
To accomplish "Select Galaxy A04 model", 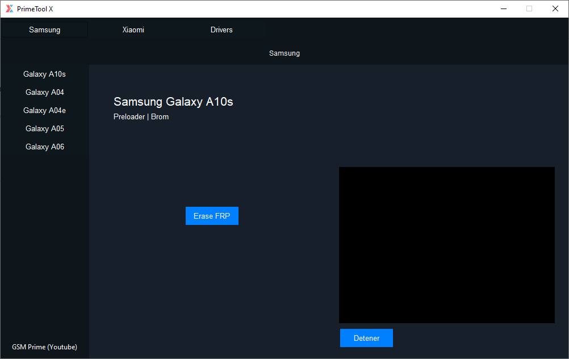I will pos(45,92).
